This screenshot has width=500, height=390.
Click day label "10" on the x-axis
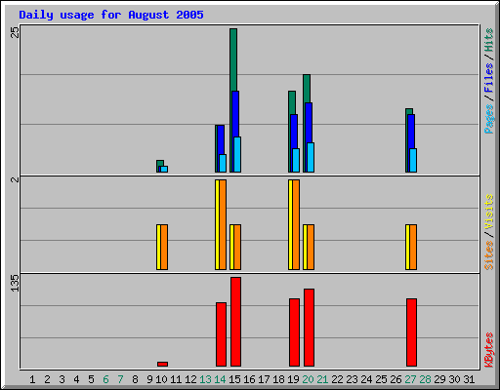tap(161, 379)
